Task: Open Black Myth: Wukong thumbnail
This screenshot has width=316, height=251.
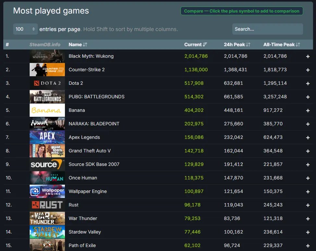Action: point(47,56)
